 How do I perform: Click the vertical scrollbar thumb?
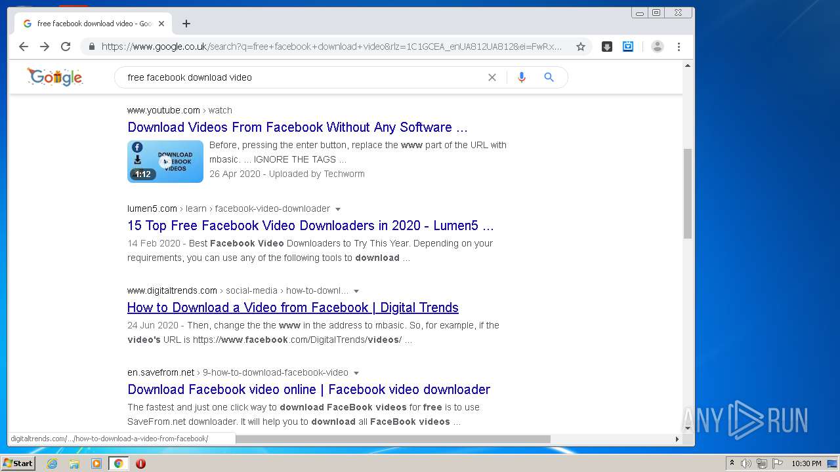pyautogui.click(x=688, y=193)
